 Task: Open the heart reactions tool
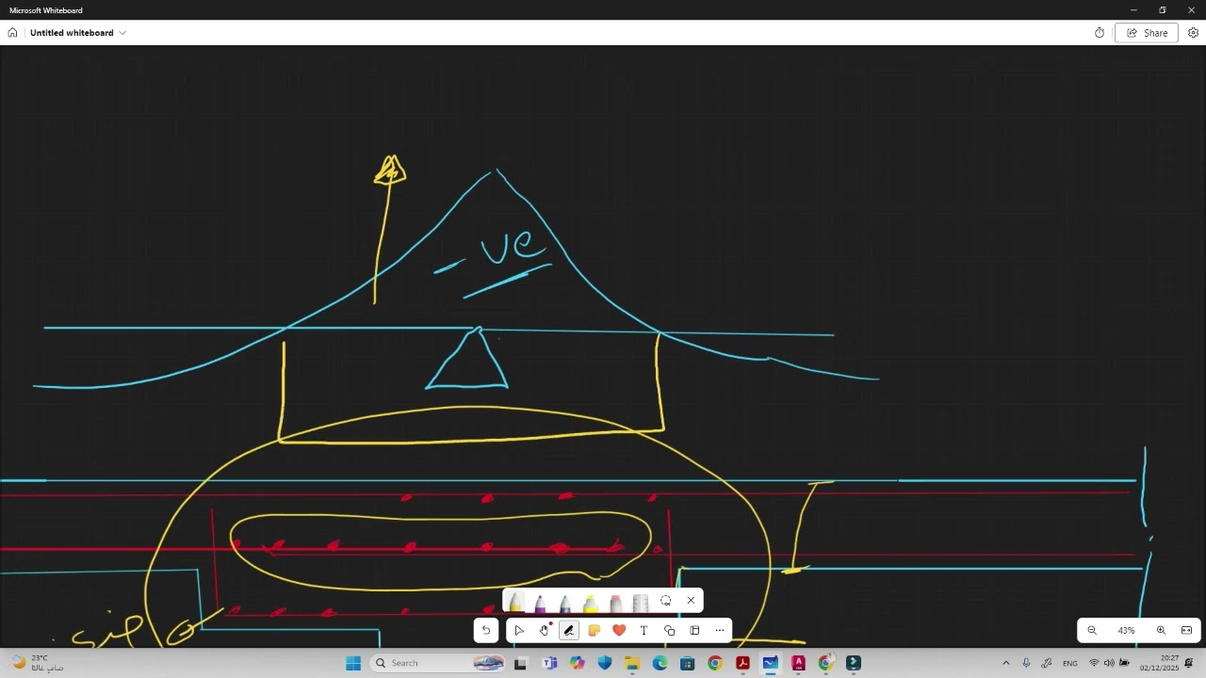619,631
